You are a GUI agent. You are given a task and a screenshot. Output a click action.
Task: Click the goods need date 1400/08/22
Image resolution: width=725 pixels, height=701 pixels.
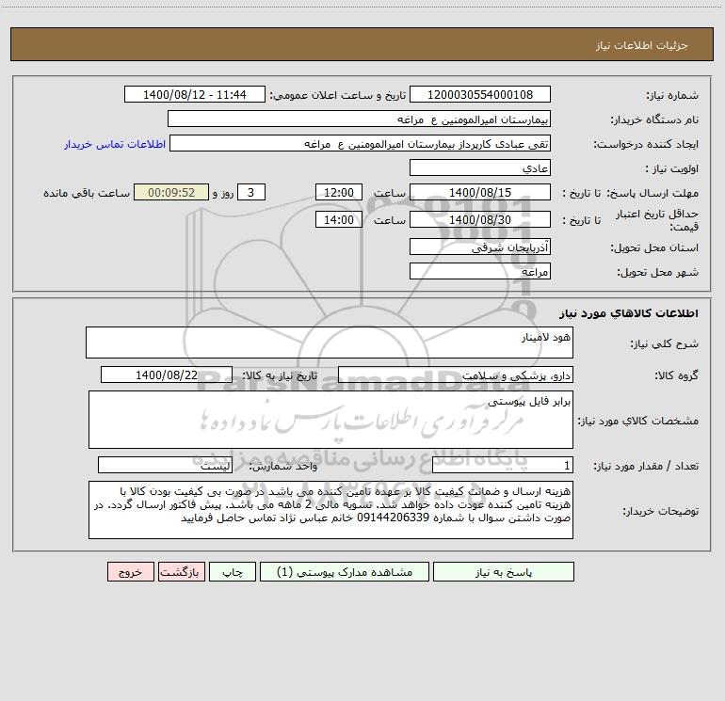pyautogui.click(x=167, y=374)
